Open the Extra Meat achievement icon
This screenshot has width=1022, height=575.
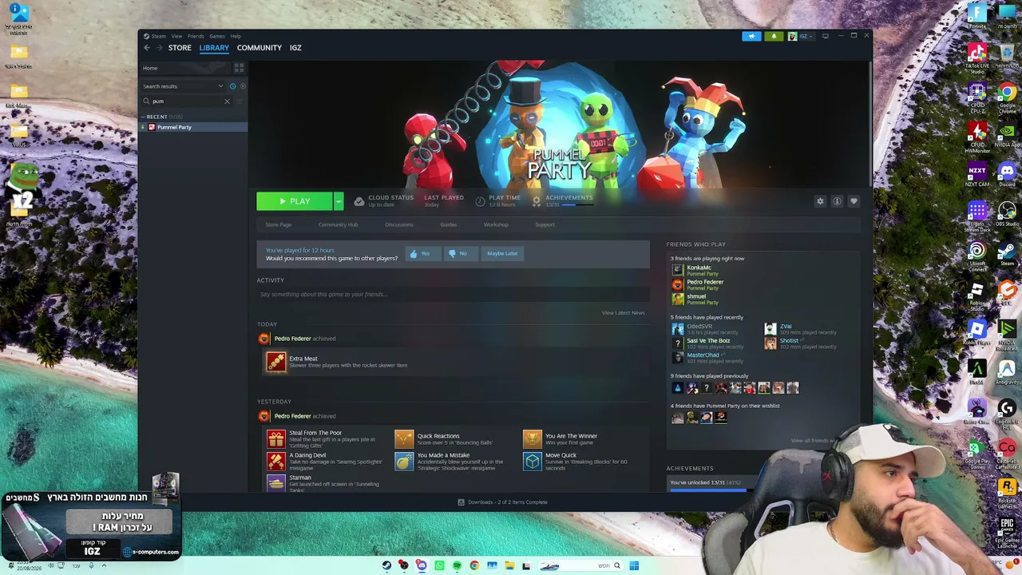pyautogui.click(x=275, y=362)
